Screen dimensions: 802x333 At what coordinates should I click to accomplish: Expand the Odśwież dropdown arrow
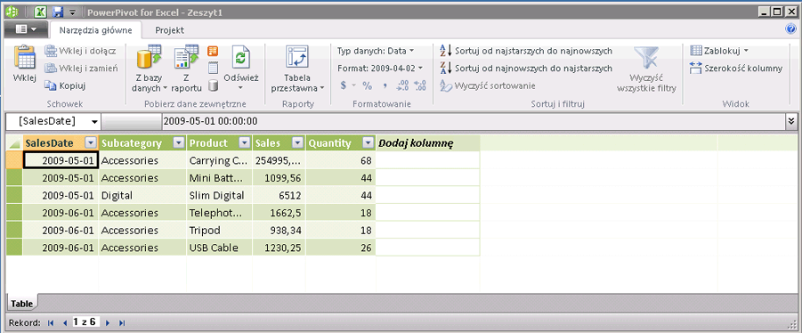click(x=241, y=88)
